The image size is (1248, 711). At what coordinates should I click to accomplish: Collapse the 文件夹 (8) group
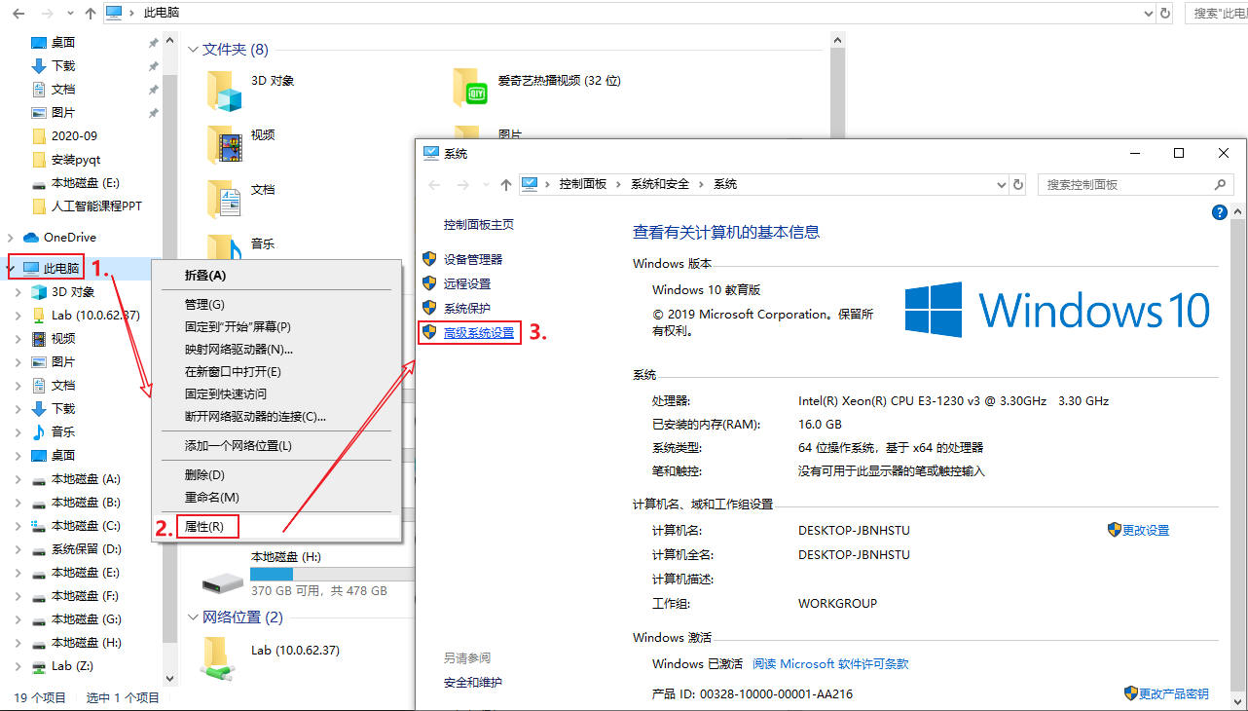193,50
